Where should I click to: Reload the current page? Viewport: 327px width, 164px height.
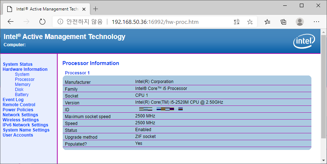(x=42, y=22)
